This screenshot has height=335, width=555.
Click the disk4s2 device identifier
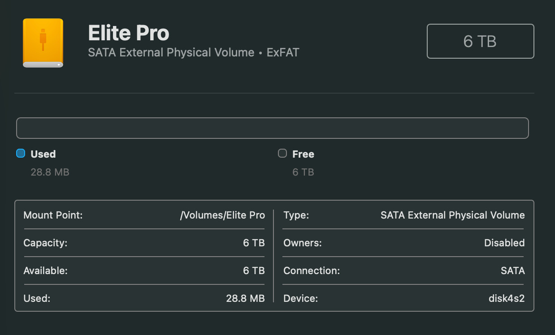pos(506,299)
